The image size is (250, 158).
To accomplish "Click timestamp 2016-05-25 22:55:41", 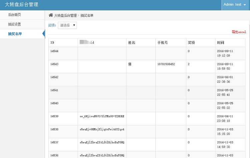I will 225,93.
